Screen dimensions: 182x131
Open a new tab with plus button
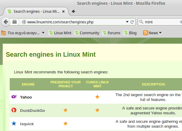tap(73, 12)
